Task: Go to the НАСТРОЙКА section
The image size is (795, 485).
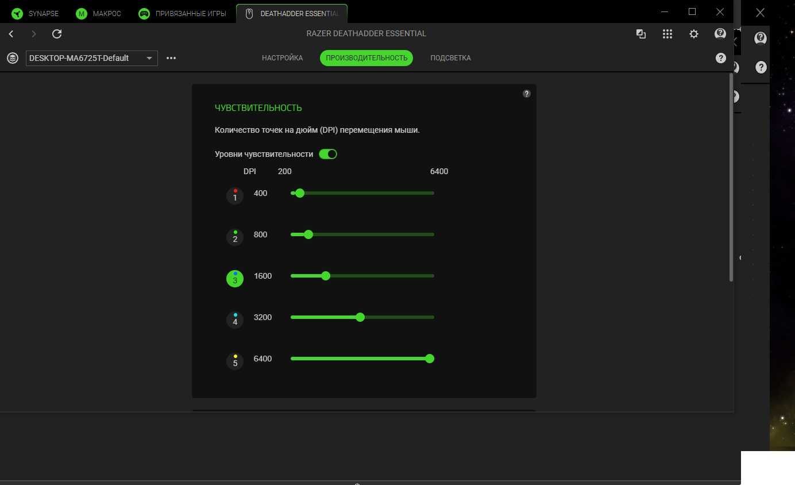Action: (282, 58)
